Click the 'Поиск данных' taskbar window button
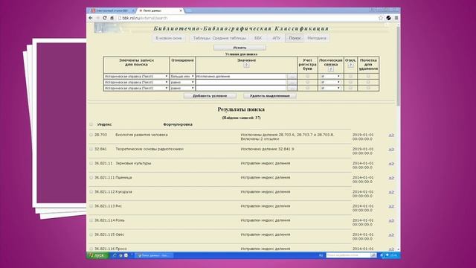Viewport: 476px width, 268px height. [154, 255]
